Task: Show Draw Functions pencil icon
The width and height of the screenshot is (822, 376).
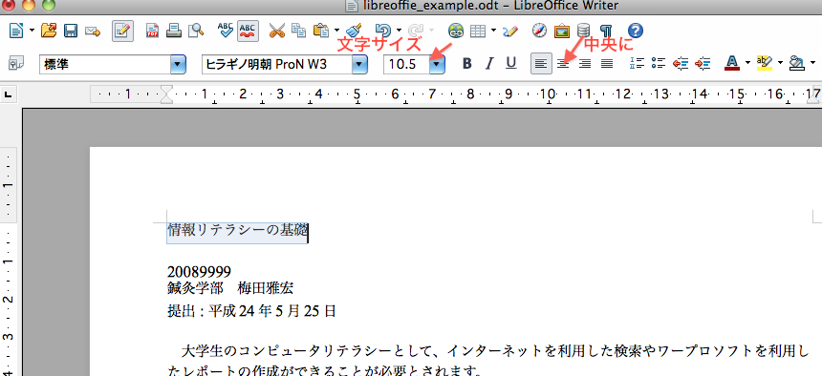Action: tap(510, 31)
